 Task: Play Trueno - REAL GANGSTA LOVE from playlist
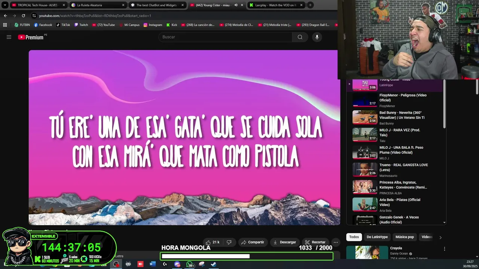tap(395, 170)
